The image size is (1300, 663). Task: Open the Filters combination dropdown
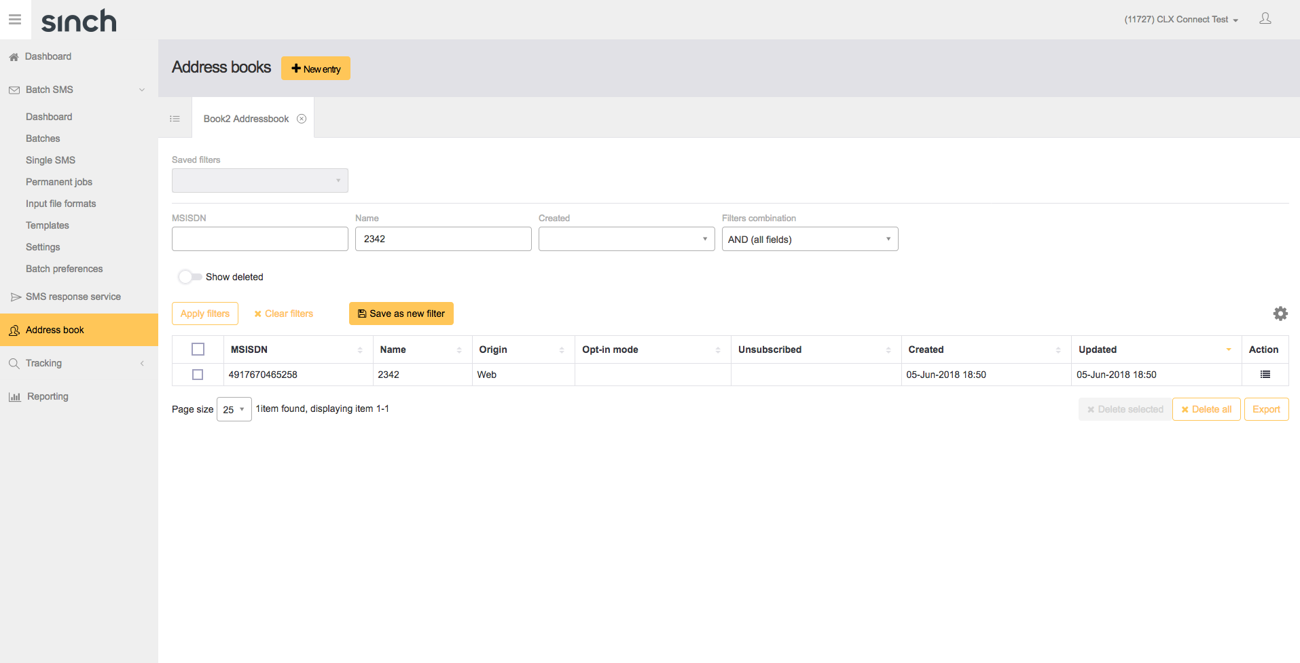pyautogui.click(x=809, y=240)
